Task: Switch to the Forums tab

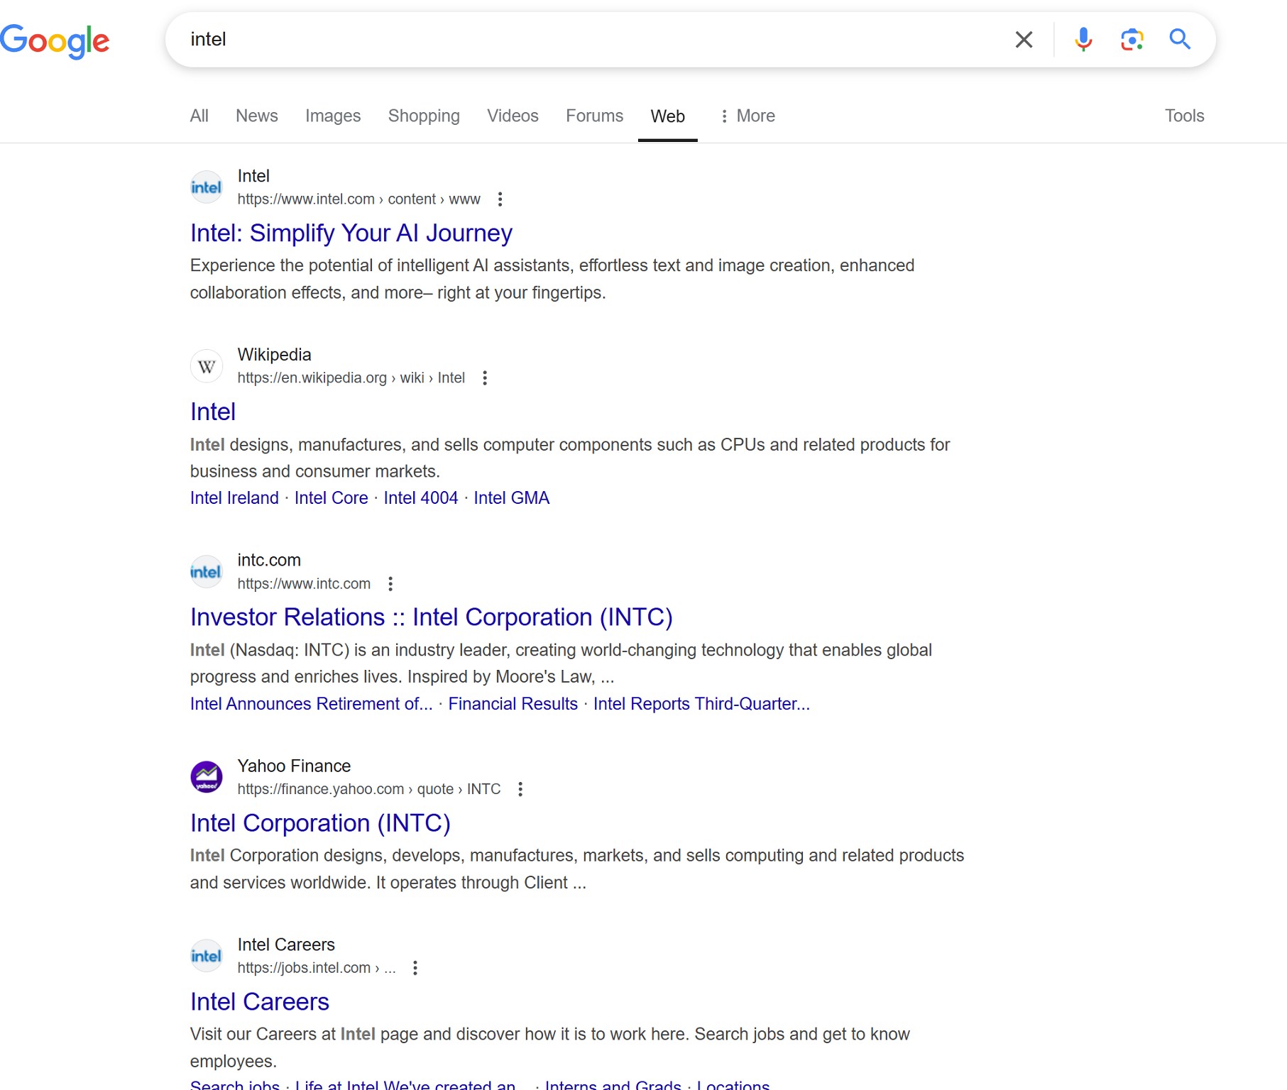Action: (595, 116)
